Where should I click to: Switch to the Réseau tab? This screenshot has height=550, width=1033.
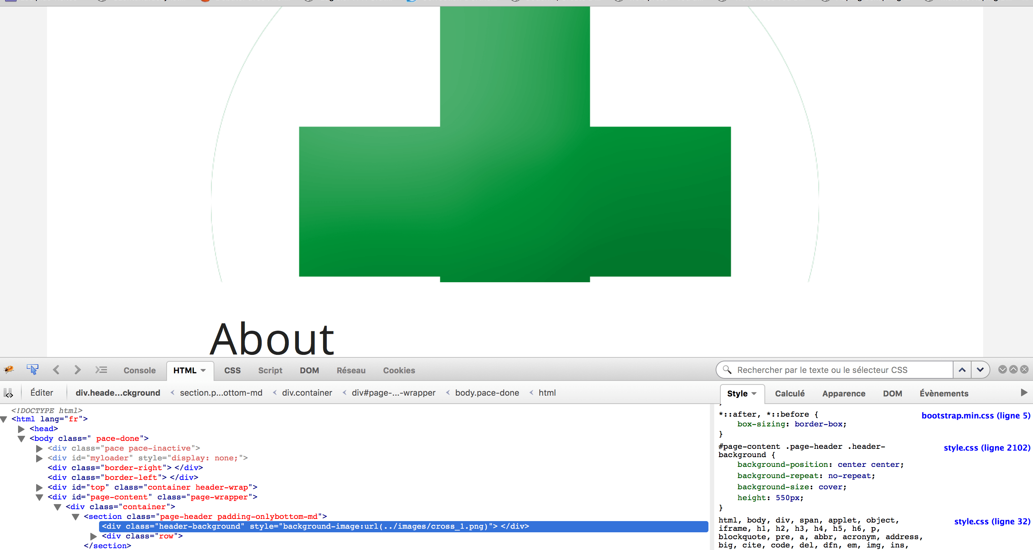click(351, 370)
